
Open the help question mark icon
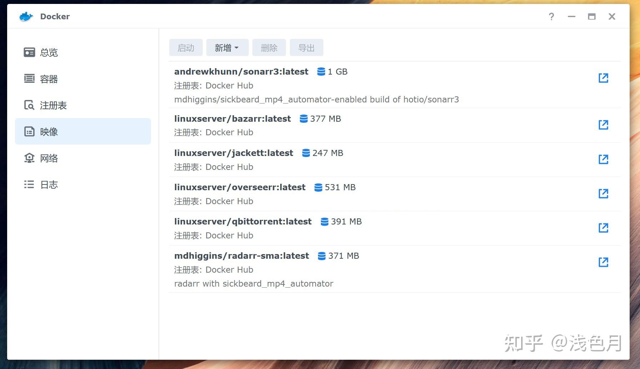click(551, 16)
